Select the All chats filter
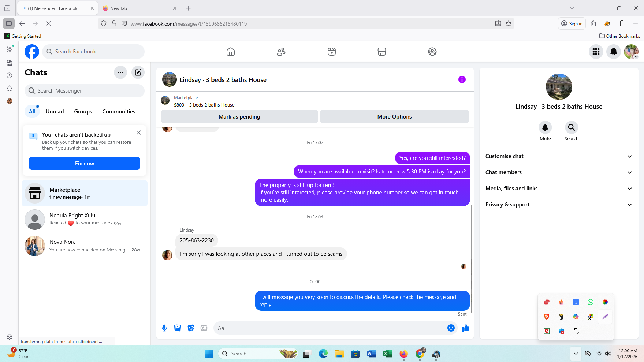This screenshot has height=362, width=644. pyautogui.click(x=32, y=112)
